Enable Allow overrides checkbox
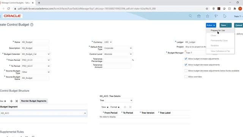This screenshot has width=243, height=137. click(x=186, y=76)
